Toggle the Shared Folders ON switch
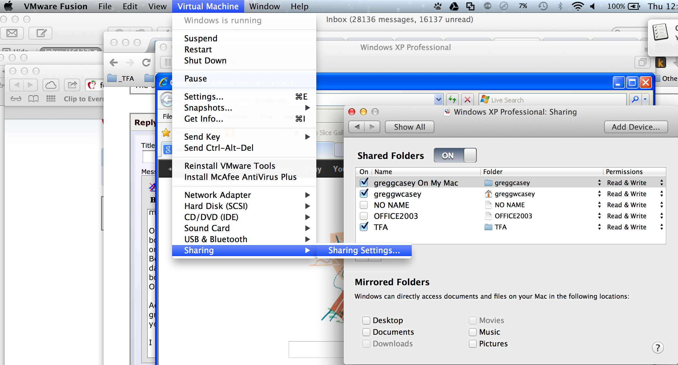678x365 pixels. pyautogui.click(x=455, y=155)
